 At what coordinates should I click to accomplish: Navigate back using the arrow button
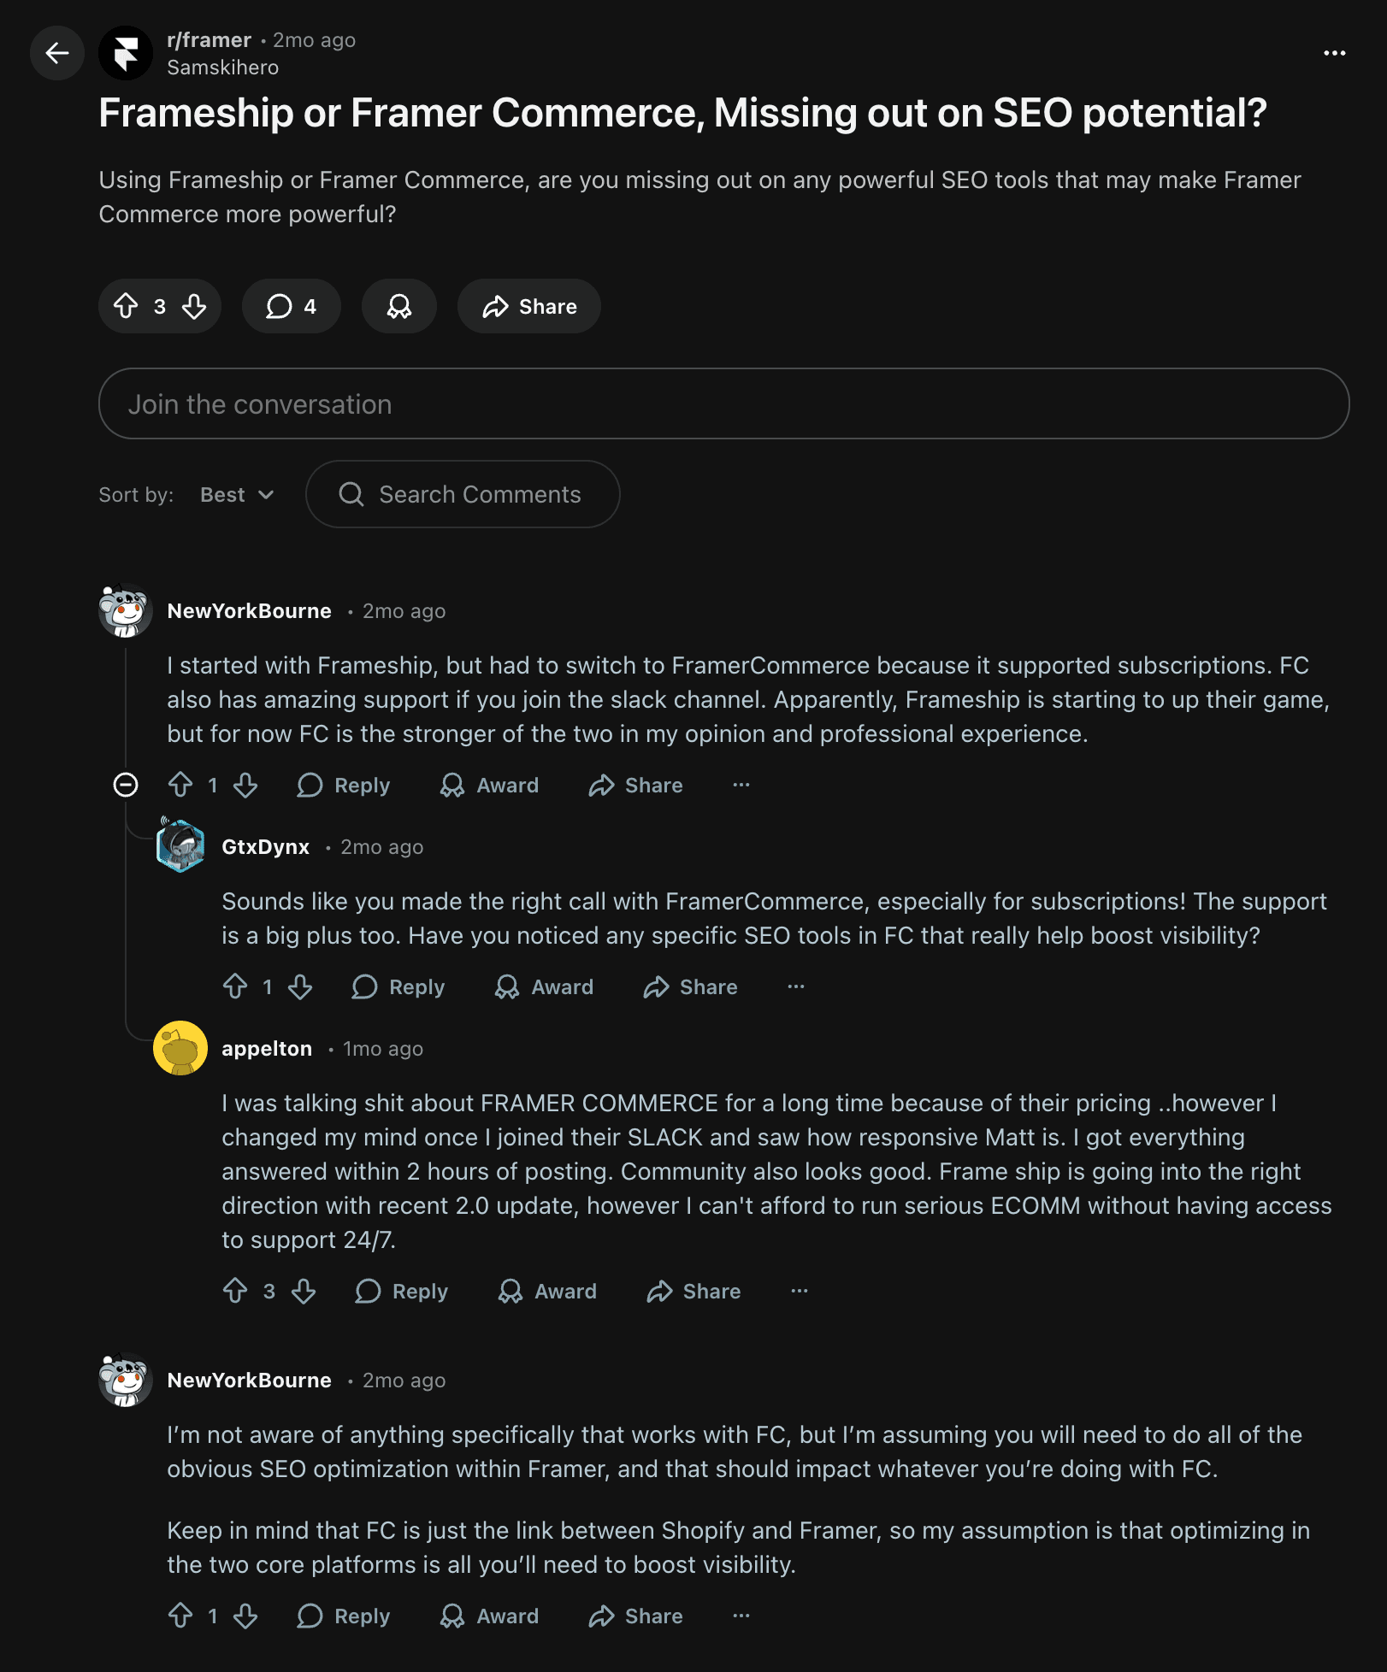click(56, 54)
